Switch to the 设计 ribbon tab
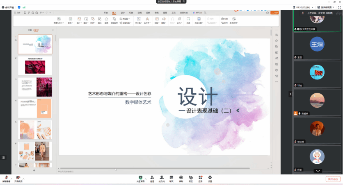The image size is (343, 185). pos(123,13)
